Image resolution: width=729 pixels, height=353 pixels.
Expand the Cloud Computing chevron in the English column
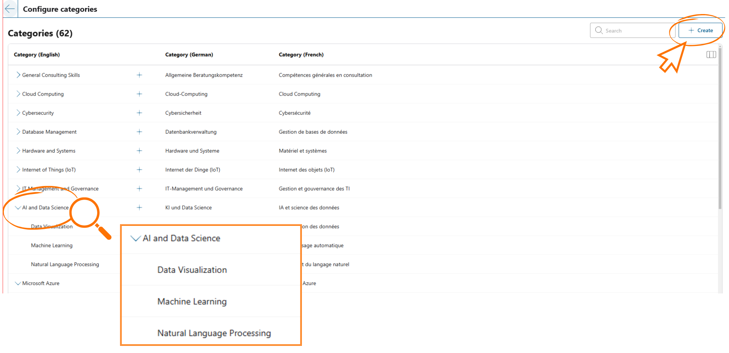click(x=18, y=94)
